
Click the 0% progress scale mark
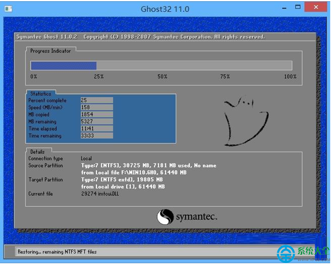34,76
